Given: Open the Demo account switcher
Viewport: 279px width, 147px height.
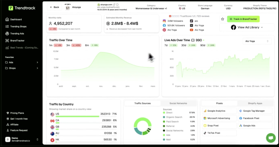Looking at the screenshot, I should tap(22, 139).
